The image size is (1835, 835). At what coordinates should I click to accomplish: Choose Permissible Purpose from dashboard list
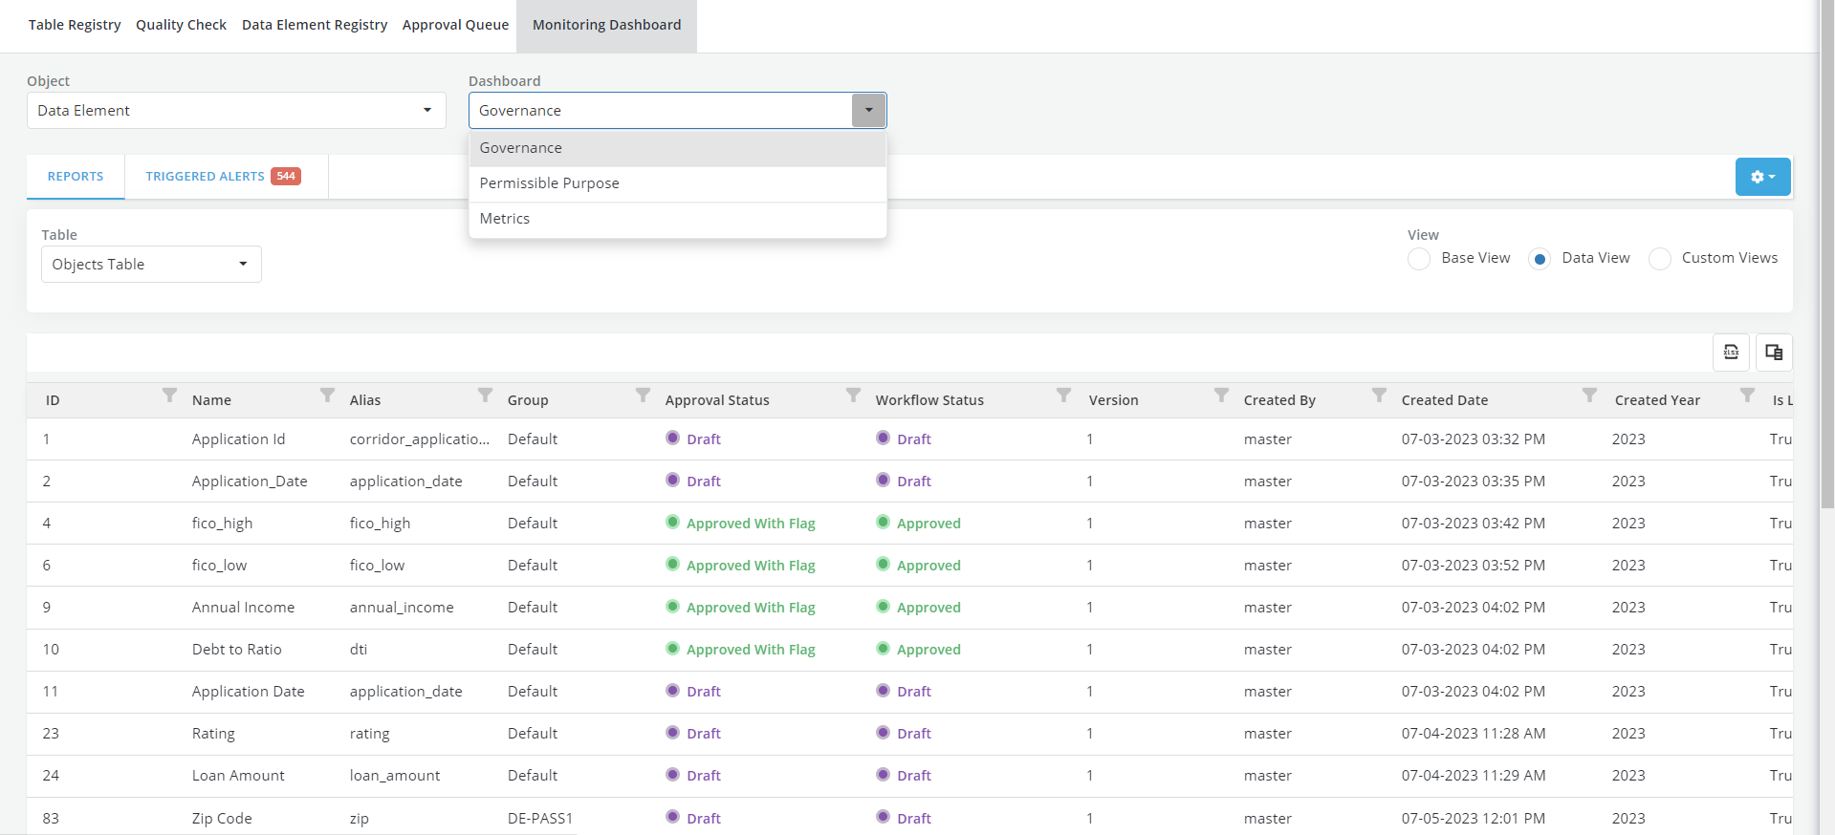pyautogui.click(x=549, y=183)
